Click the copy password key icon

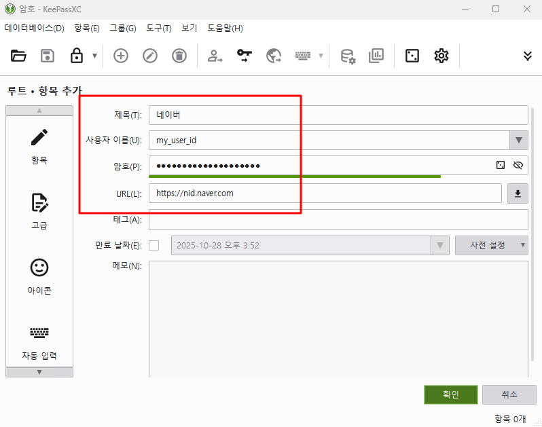245,56
